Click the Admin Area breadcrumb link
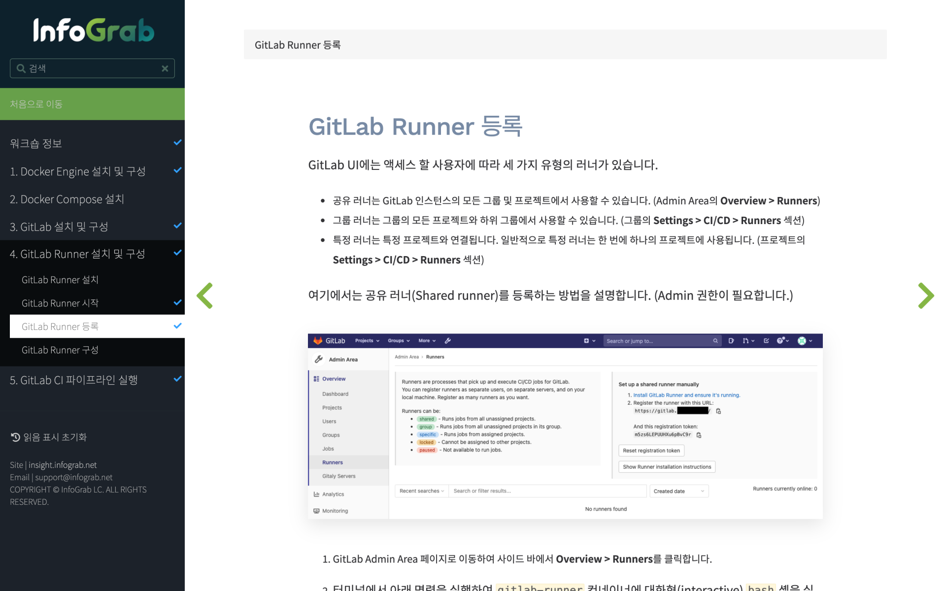This screenshot has width=946, height=591. click(x=406, y=357)
